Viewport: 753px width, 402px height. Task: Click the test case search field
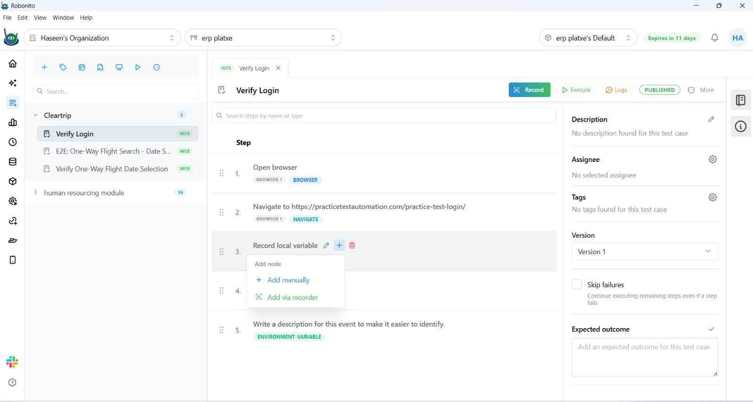pyautogui.click(x=116, y=91)
